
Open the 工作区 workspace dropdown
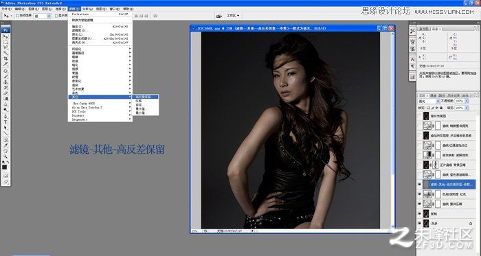pos(233,15)
